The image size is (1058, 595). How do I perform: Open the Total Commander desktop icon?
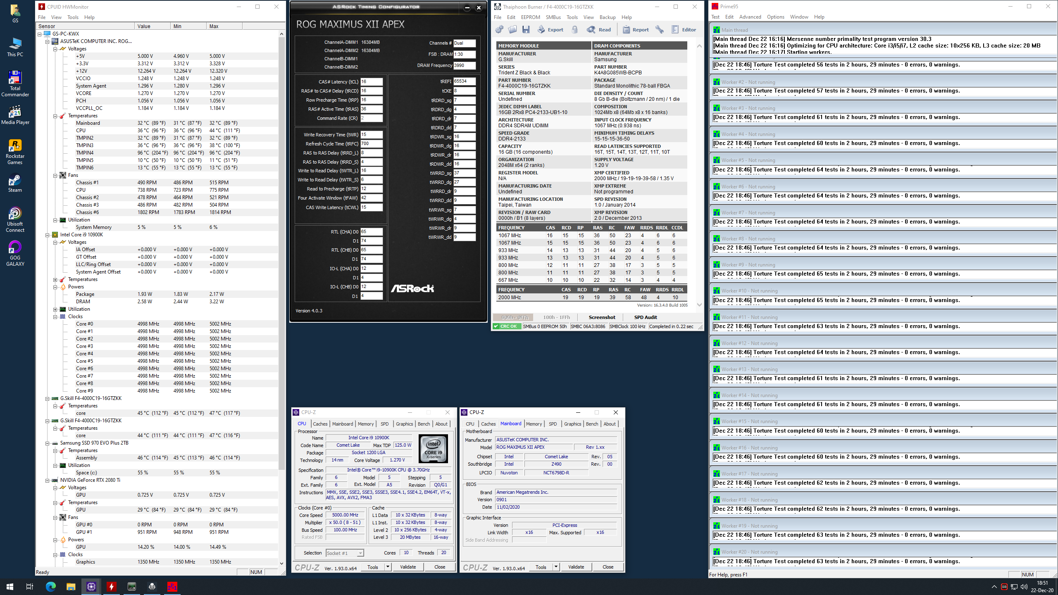click(x=15, y=84)
